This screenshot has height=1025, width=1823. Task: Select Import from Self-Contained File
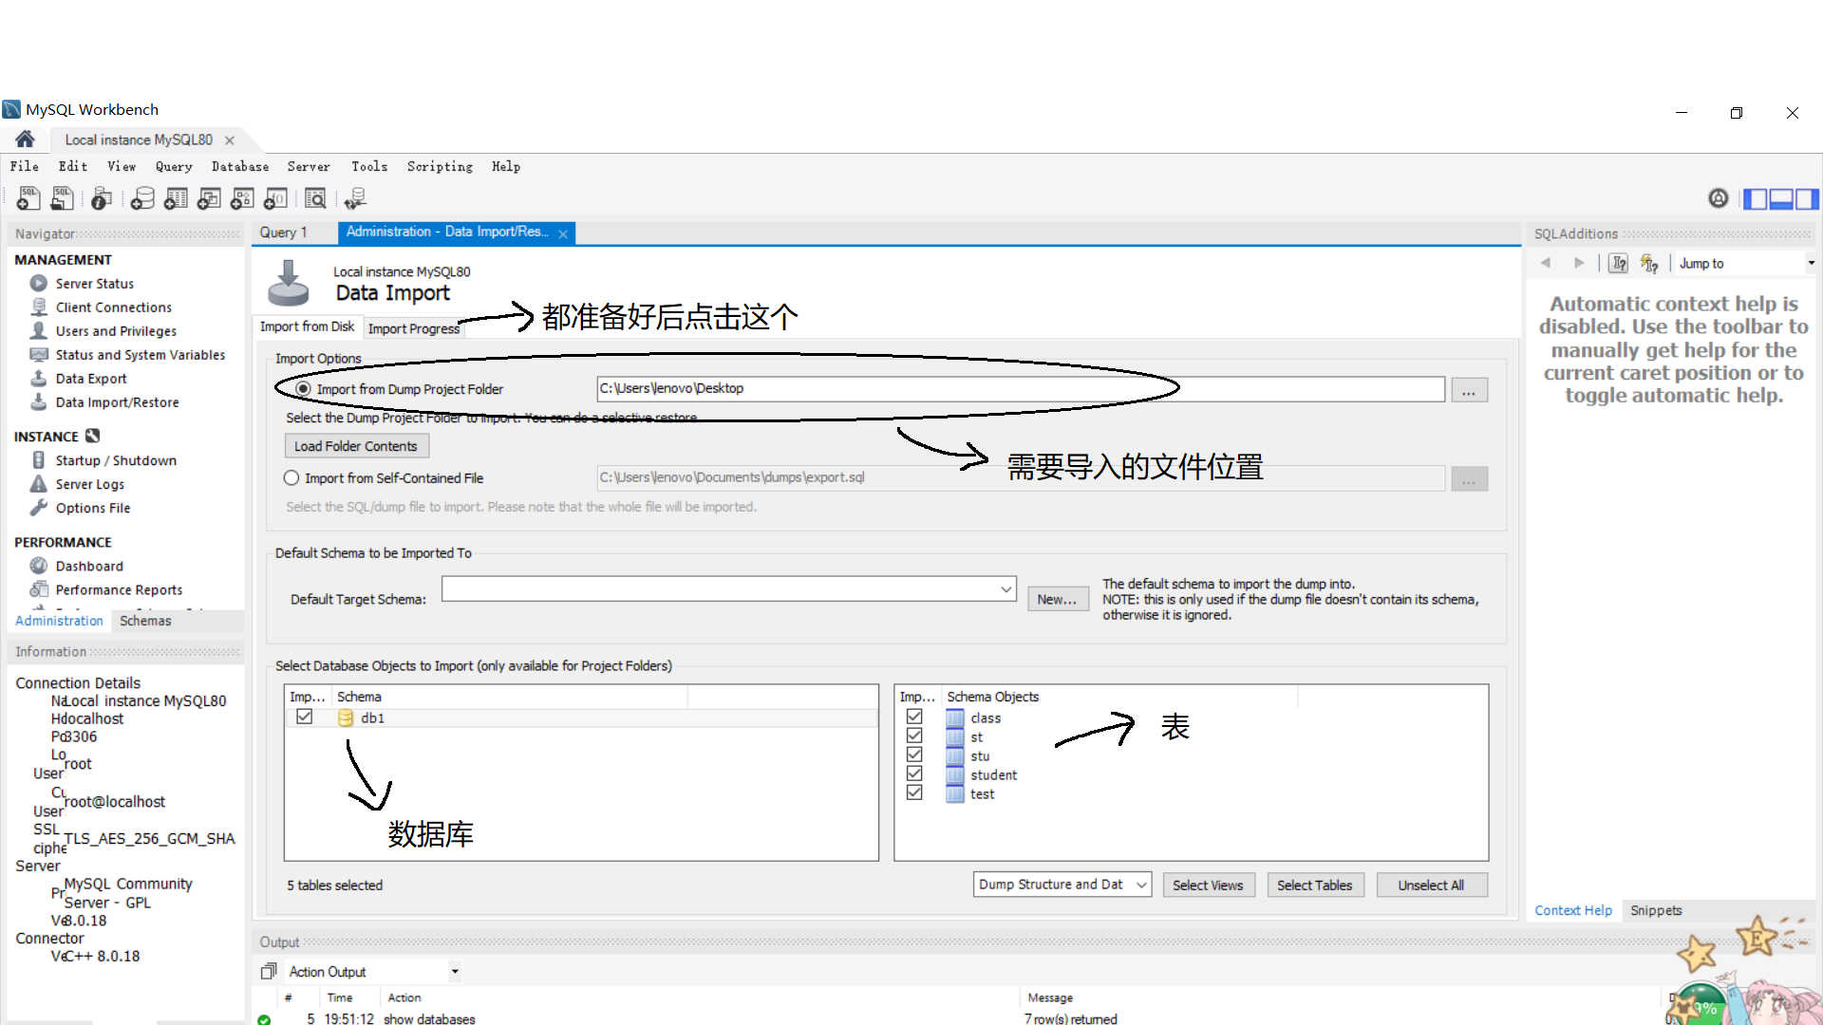click(x=291, y=477)
